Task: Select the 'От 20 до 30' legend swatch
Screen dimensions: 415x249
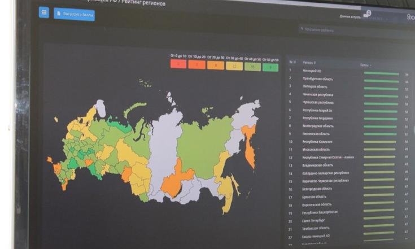Action: (x=216, y=65)
